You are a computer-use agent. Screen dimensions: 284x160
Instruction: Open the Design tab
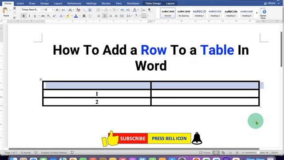coord(44,4)
